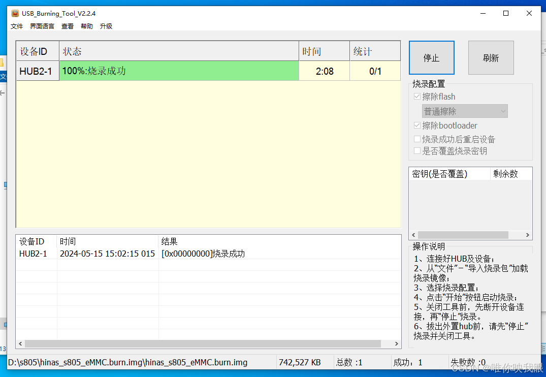
Task: Click the 成功: 1 status entry
Action: point(408,363)
